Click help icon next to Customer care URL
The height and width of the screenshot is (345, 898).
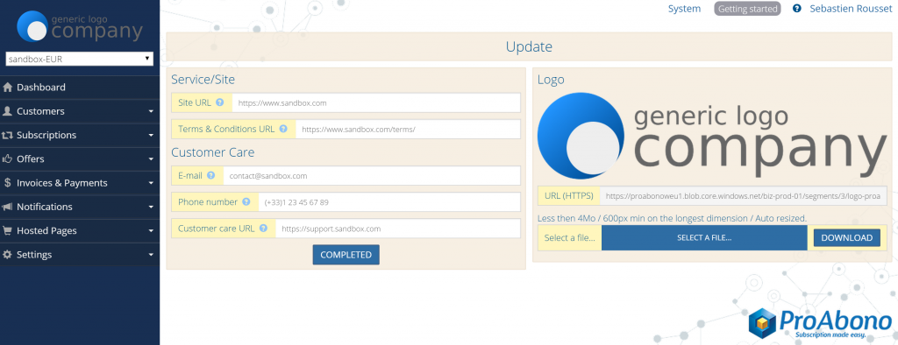(263, 229)
